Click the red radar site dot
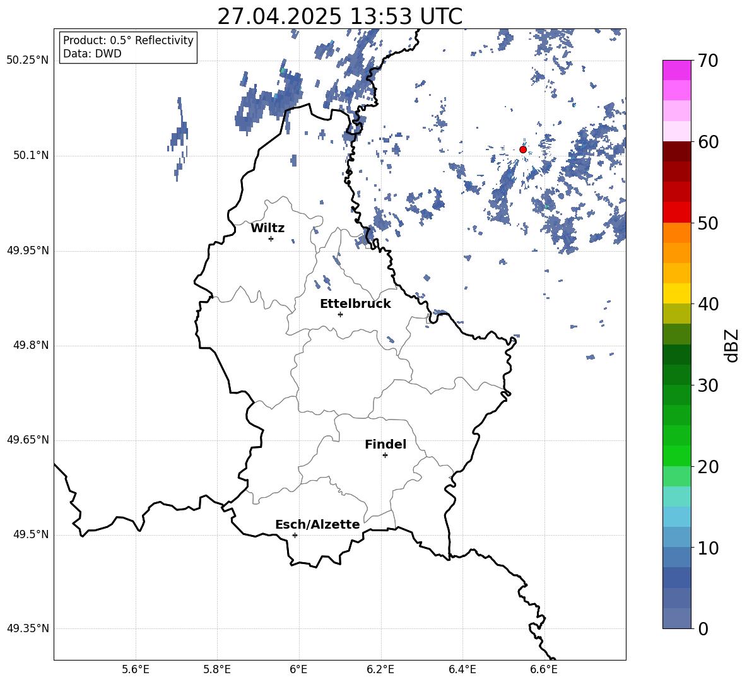The height and width of the screenshot is (682, 747). [522, 150]
